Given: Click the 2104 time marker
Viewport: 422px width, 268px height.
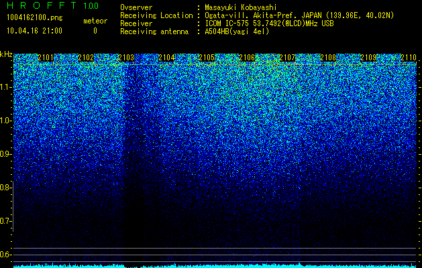Looking at the screenshot, I should (x=166, y=58).
